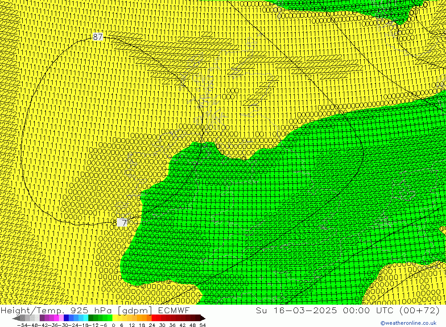The height and width of the screenshot is (327, 446).
Task: Click the '36' positive legend value
Action: click(172, 325)
